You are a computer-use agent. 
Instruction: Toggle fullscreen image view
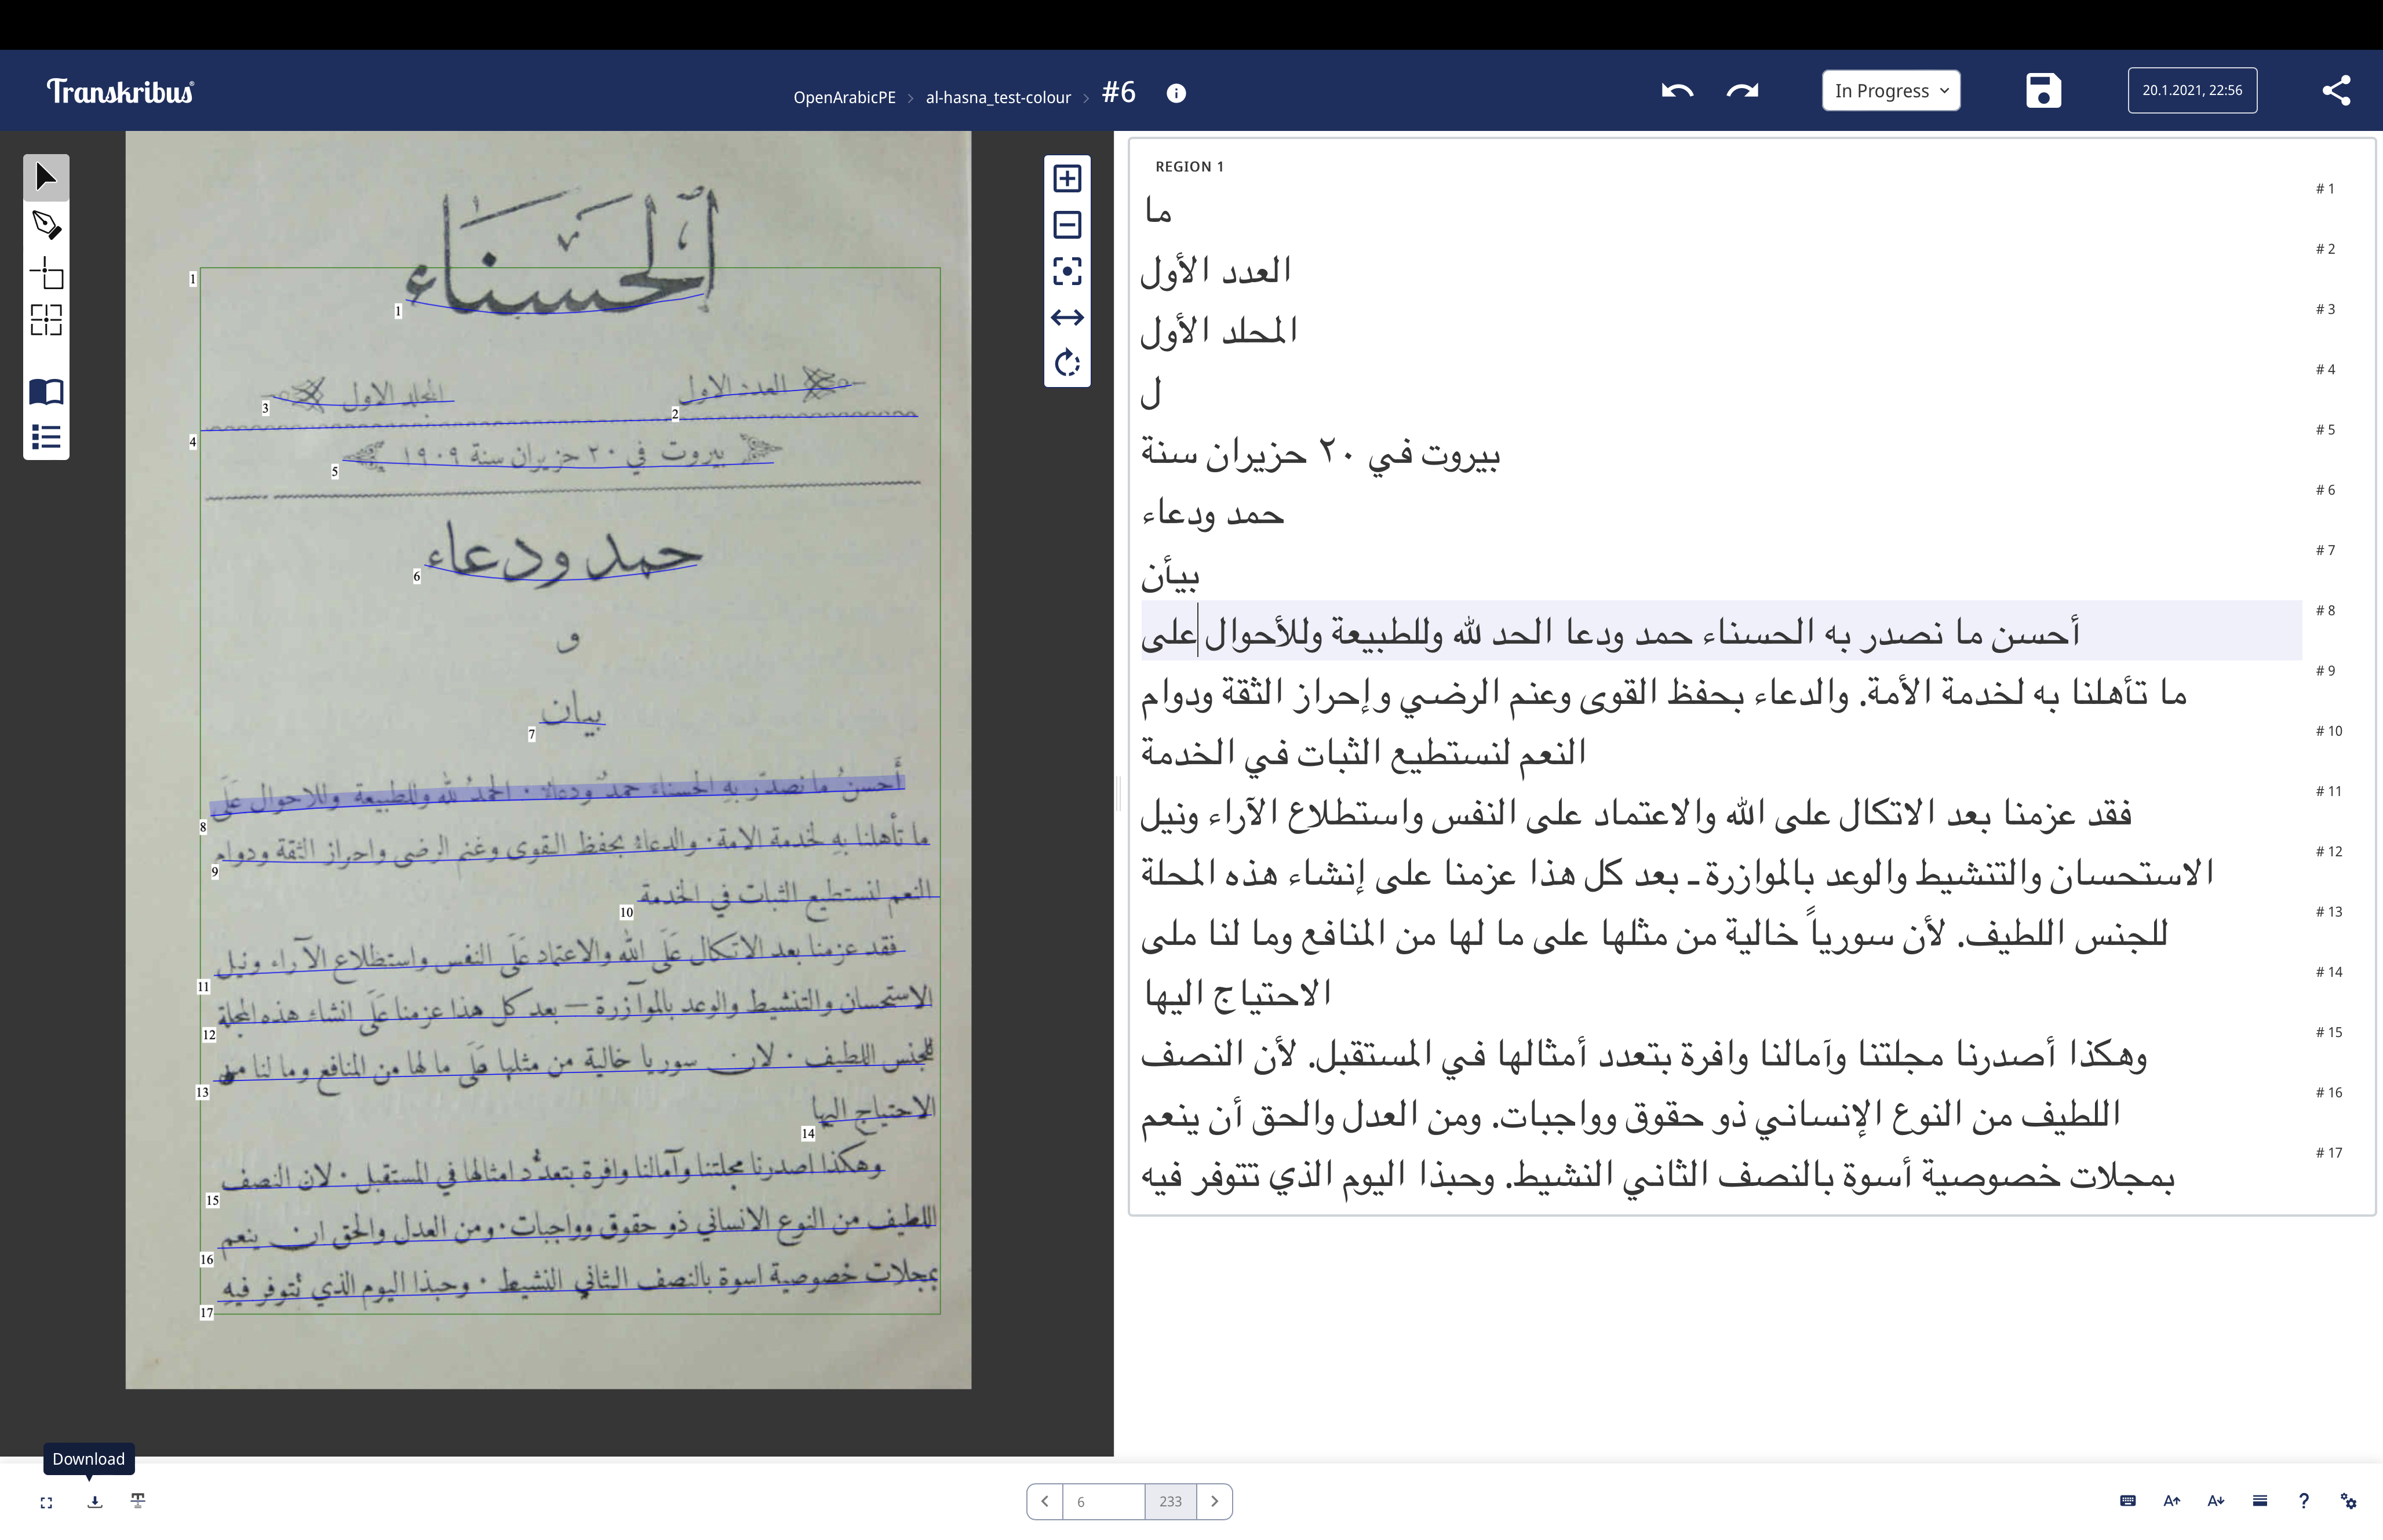pos(46,1501)
